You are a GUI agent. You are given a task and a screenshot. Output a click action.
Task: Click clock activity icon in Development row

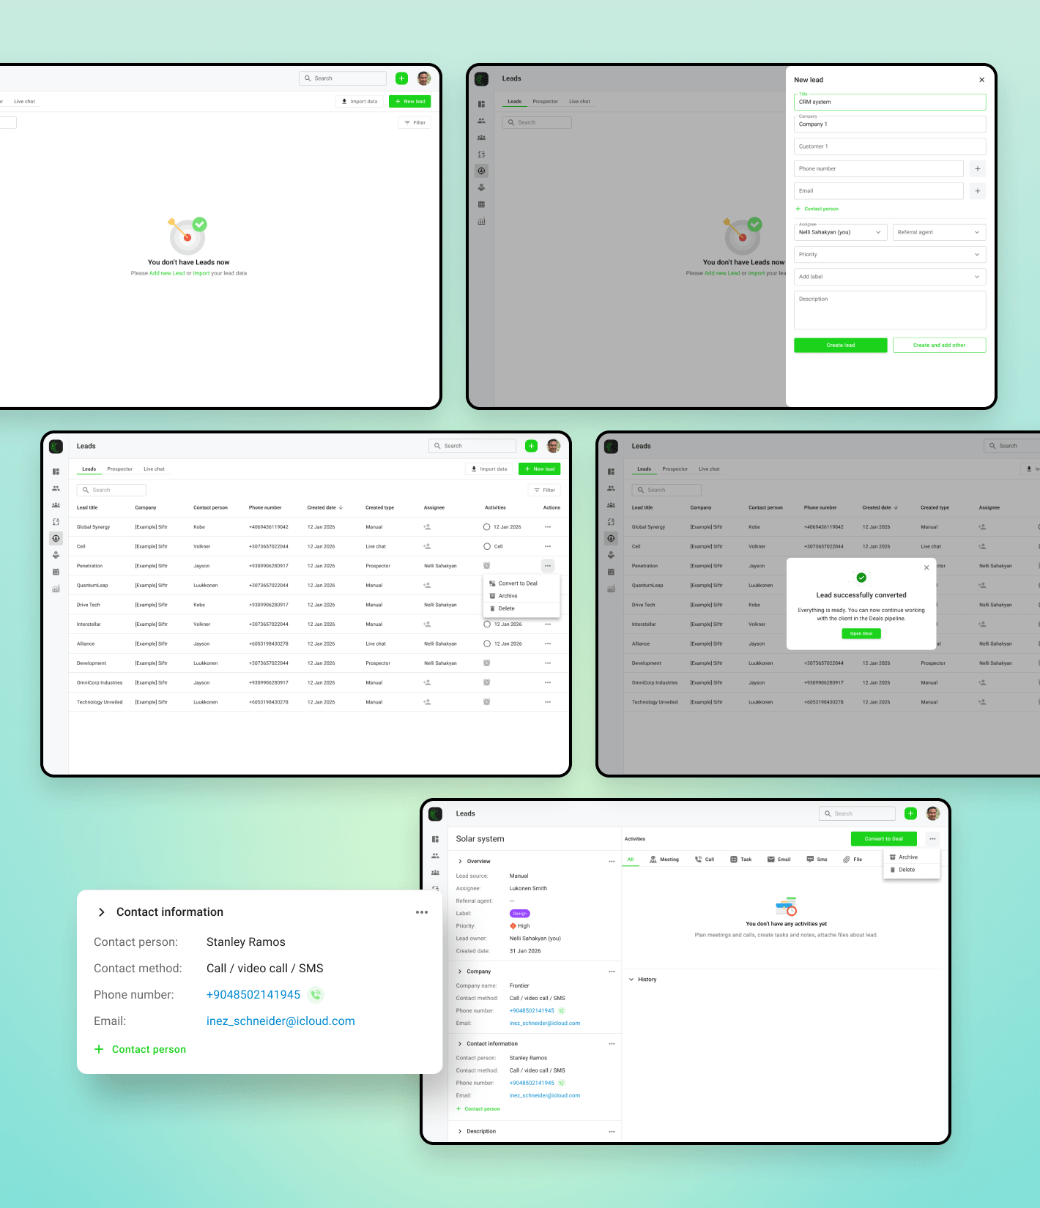pos(486,663)
